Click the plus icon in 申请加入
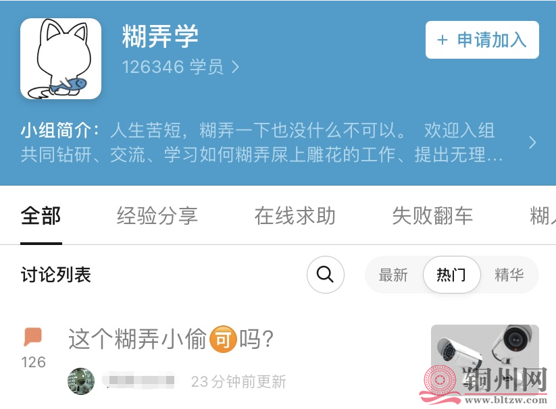Screen dimensions: 556x409 [x=443, y=40]
